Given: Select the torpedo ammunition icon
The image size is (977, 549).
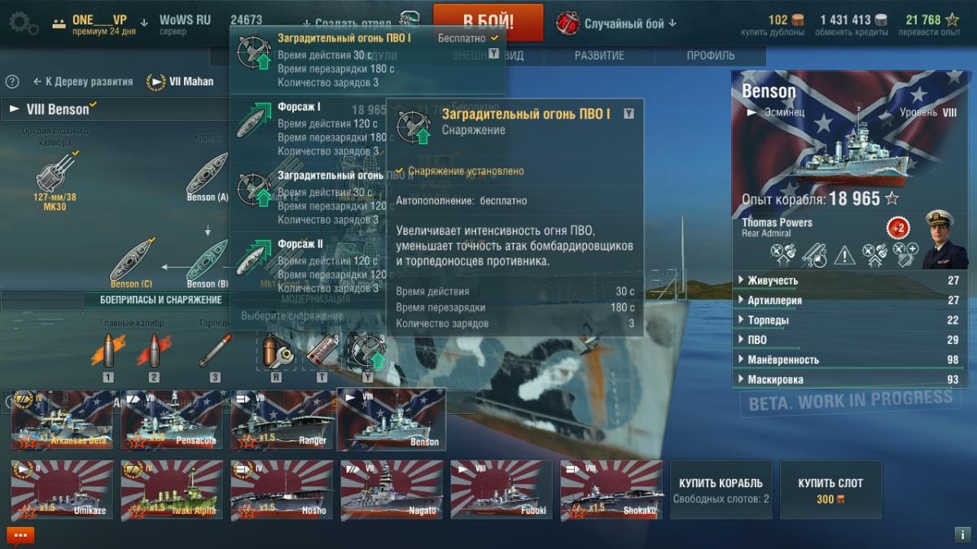Looking at the screenshot, I should point(215,351).
